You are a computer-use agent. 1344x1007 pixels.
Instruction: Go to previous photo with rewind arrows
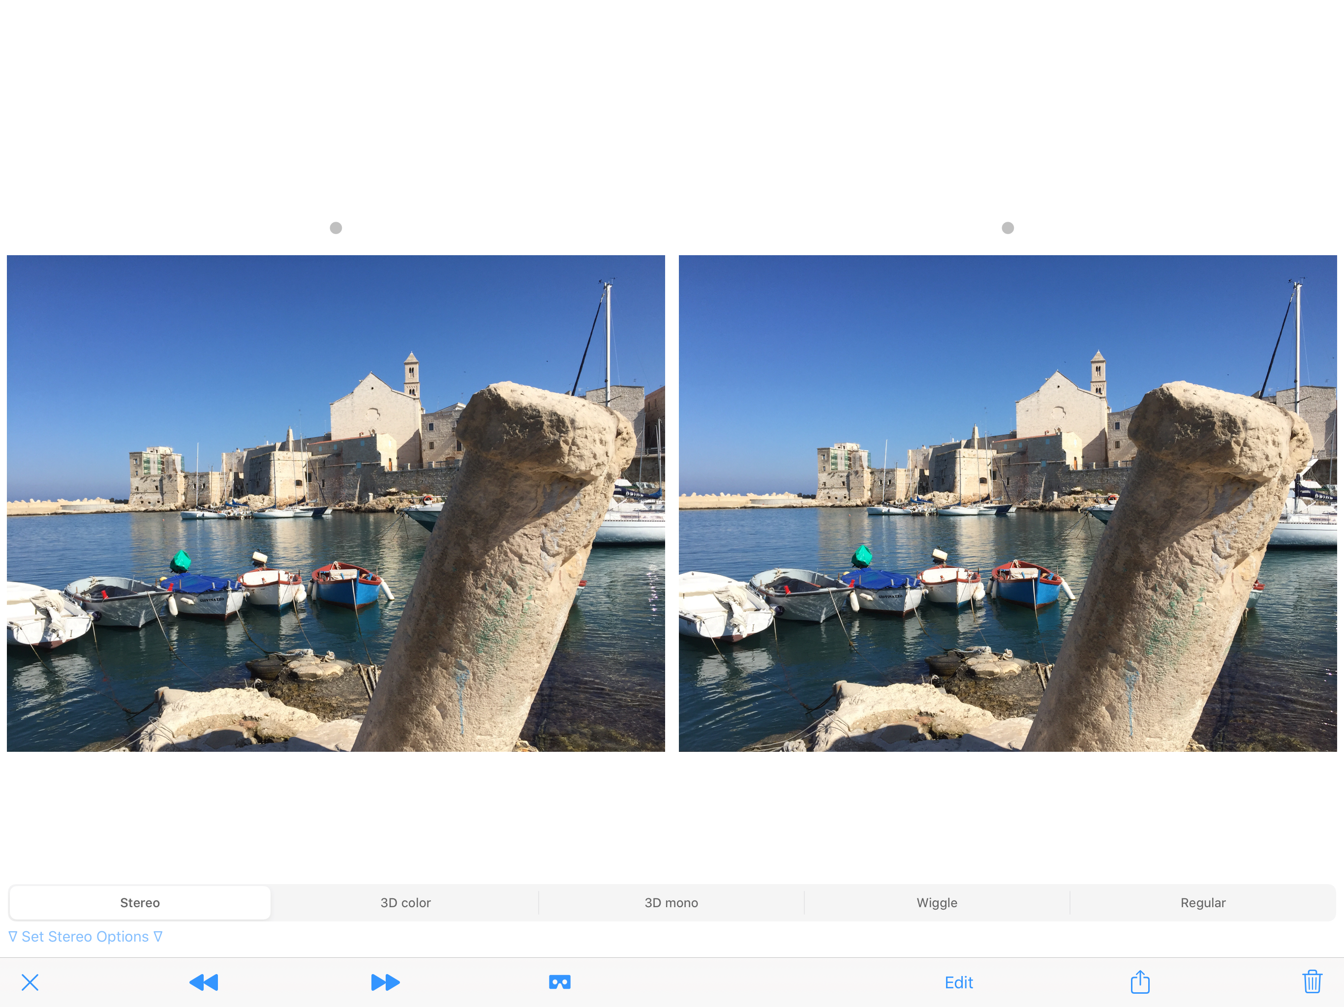204,982
